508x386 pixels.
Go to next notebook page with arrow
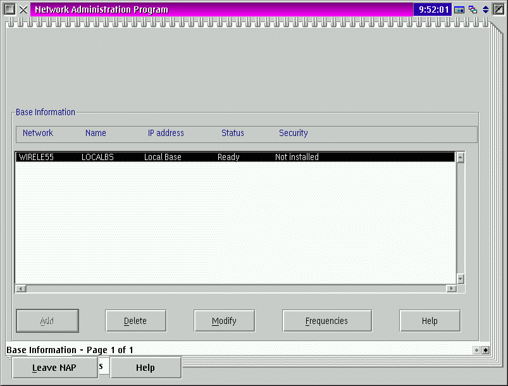coord(485,350)
